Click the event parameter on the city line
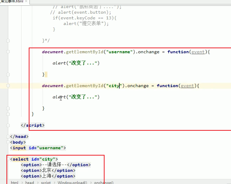The image size is (231, 184). coord(188,86)
